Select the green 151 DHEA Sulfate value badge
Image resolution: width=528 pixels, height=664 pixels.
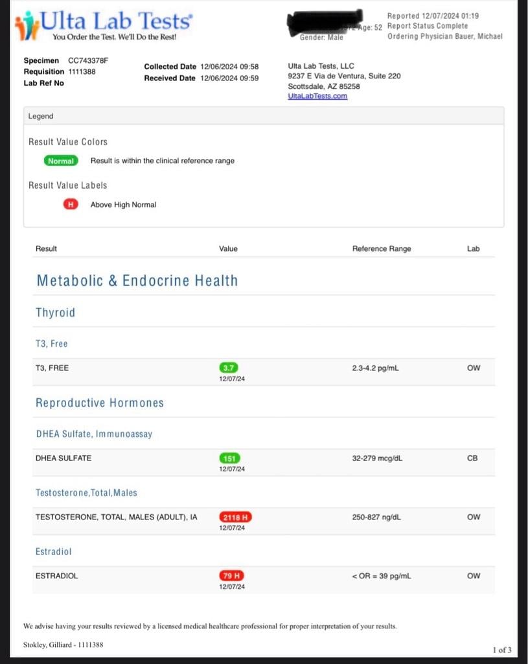[229, 458]
